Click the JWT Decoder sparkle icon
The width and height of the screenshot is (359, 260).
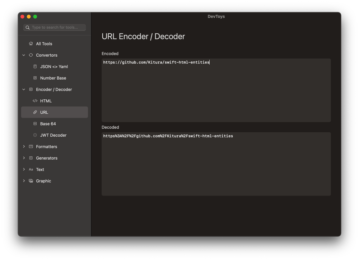point(35,135)
